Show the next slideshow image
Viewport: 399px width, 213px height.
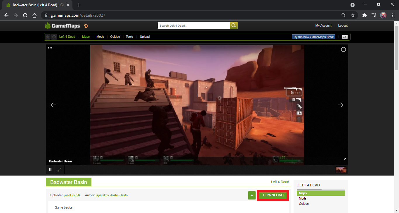(340, 105)
